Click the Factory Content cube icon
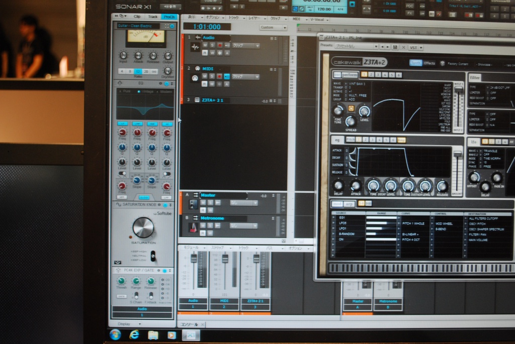Image resolution: width=515 pixels, height=344 pixels. click(443, 63)
